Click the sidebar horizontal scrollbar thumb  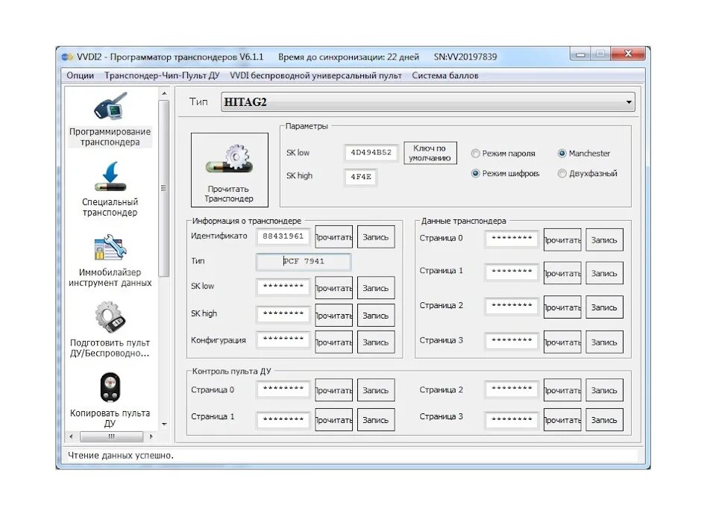[111, 436]
